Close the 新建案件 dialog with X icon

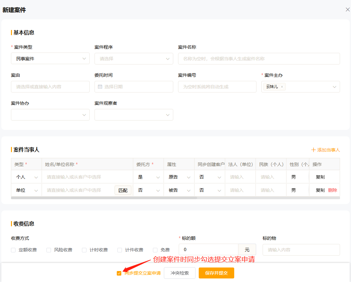[x=347, y=10]
